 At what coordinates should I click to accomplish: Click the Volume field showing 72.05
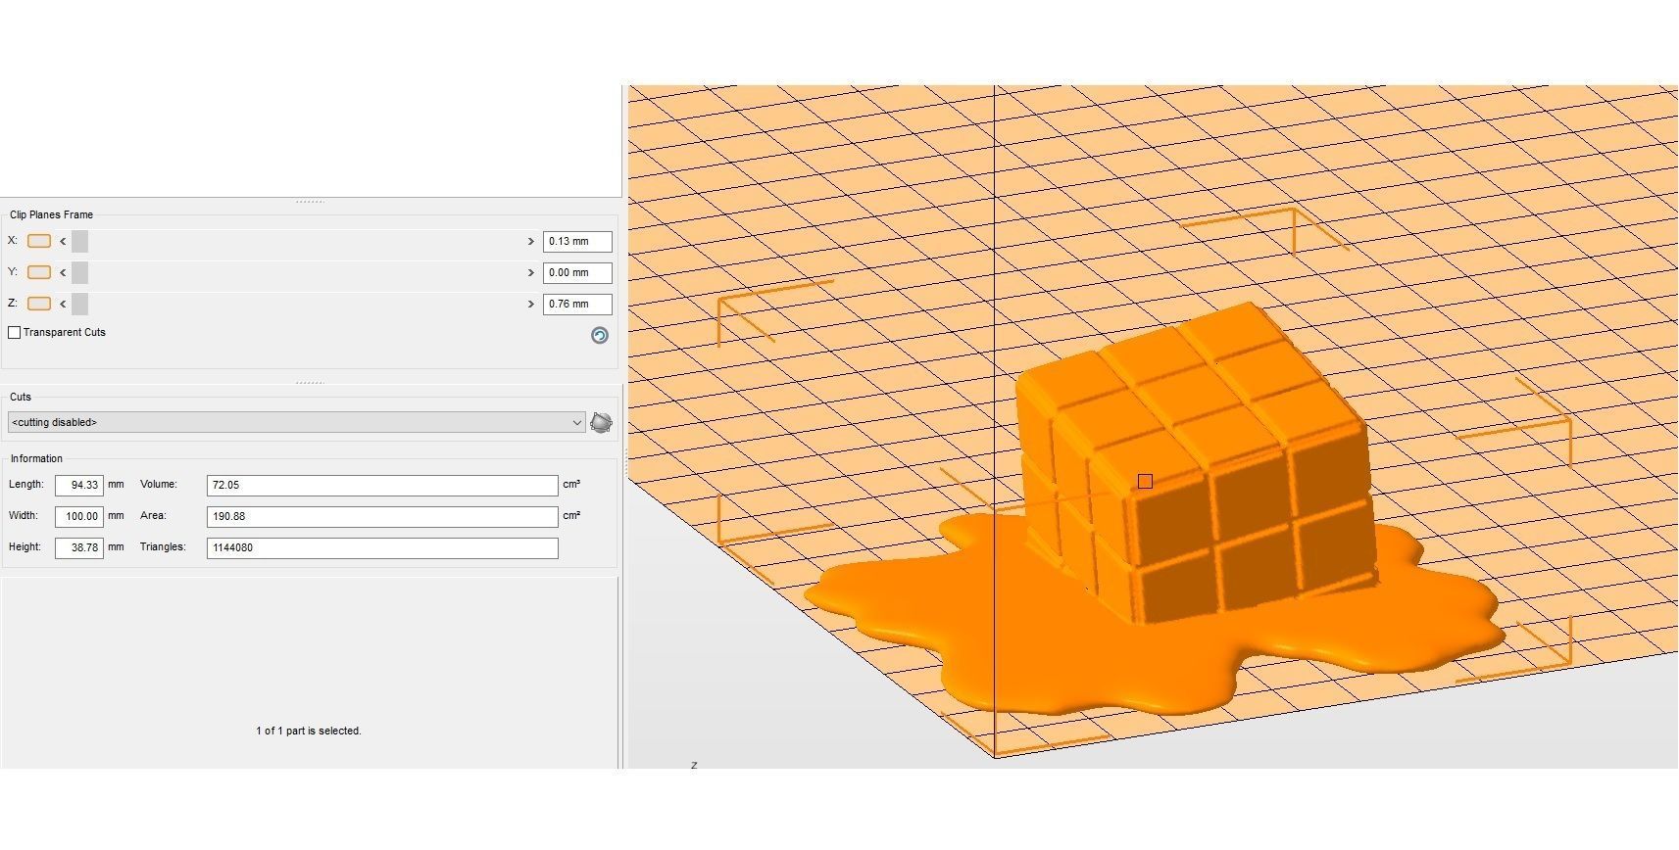(382, 485)
